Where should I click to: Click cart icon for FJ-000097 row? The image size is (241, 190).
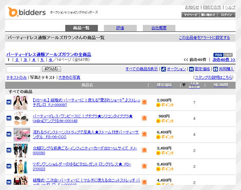click(9, 102)
